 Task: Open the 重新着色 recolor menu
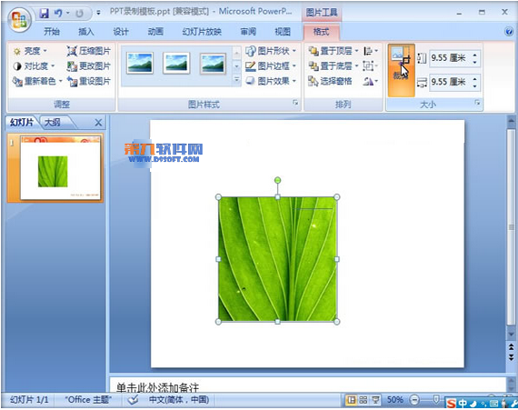tap(37, 81)
